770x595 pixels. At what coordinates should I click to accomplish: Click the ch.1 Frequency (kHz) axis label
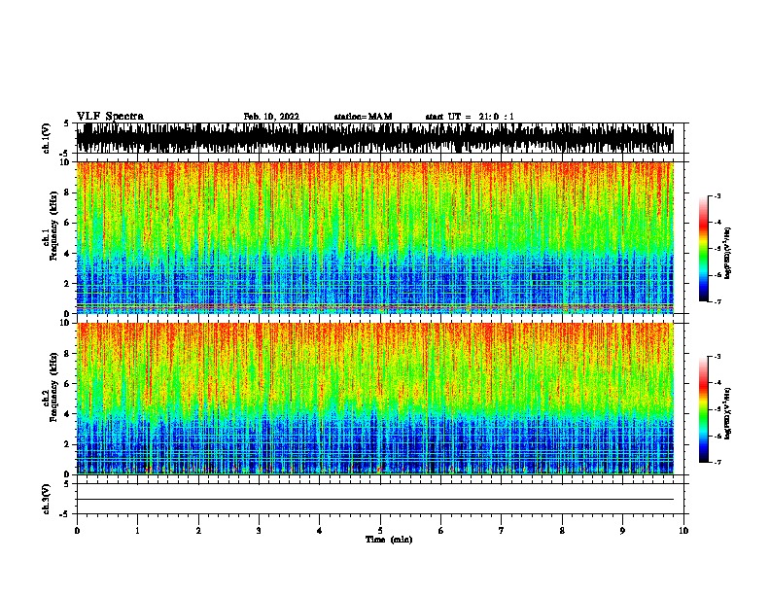[51, 227]
